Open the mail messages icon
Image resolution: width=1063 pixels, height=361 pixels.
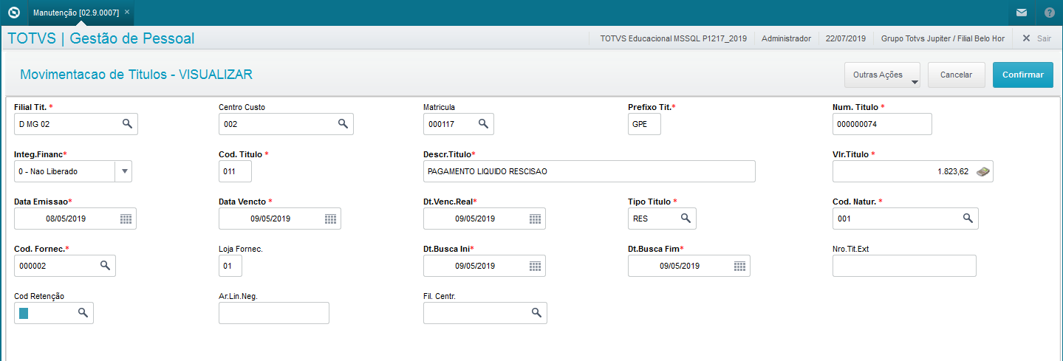(1022, 13)
